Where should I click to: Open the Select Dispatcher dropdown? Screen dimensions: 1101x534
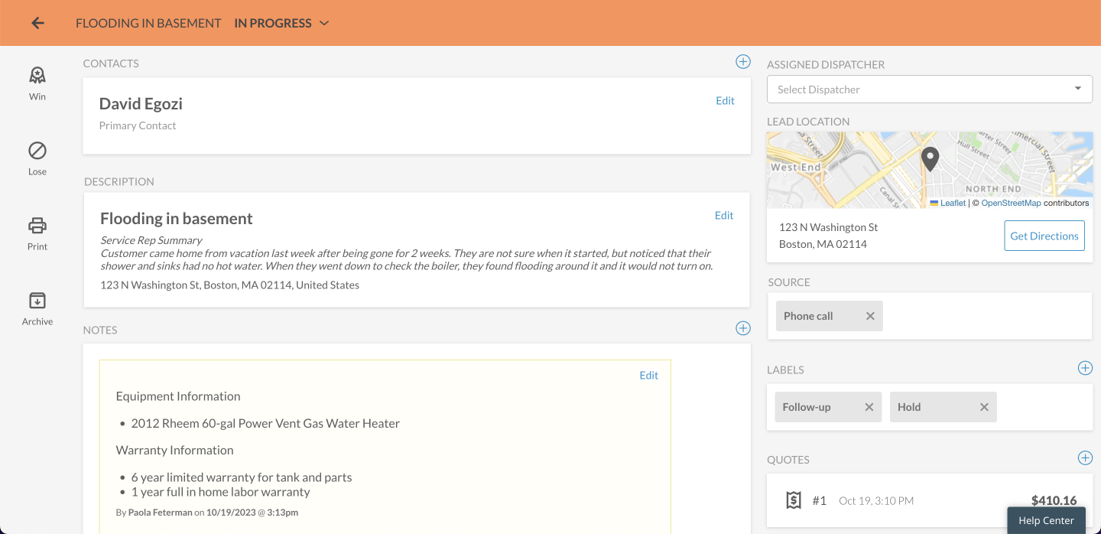click(929, 89)
